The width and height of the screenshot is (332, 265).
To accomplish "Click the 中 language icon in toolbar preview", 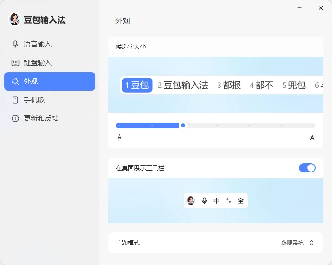I will [216, 200].
